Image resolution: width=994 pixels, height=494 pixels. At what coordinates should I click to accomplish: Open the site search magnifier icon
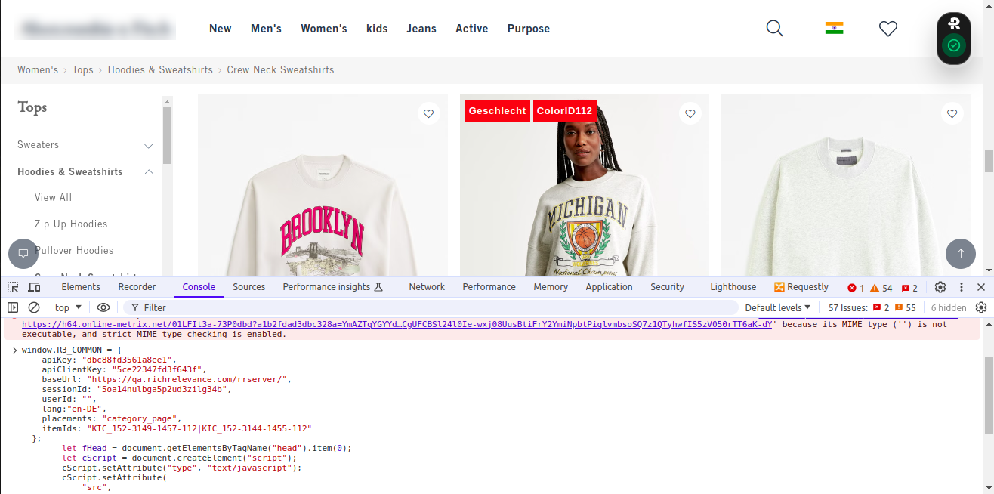(x=774, y=29)
